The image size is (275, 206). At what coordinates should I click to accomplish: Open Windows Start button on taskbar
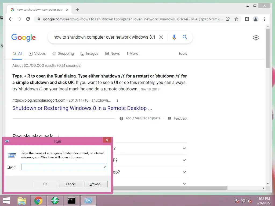pyautogui.click(x=6, y=201)
